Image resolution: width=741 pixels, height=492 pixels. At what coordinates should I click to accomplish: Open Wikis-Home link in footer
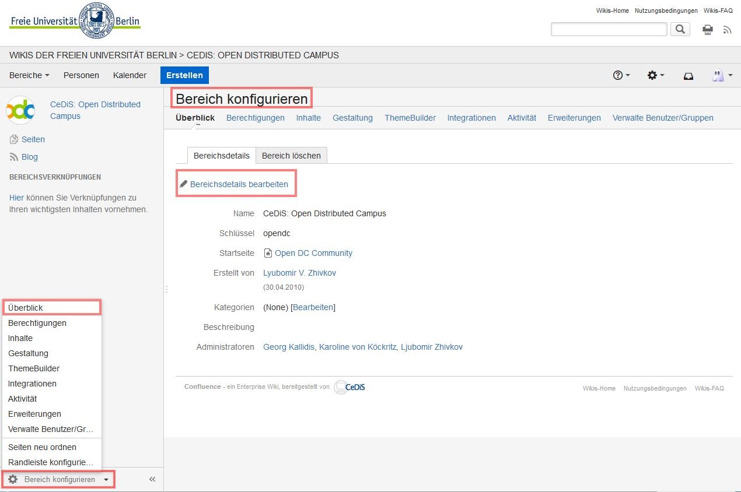(x=599, y=388)
